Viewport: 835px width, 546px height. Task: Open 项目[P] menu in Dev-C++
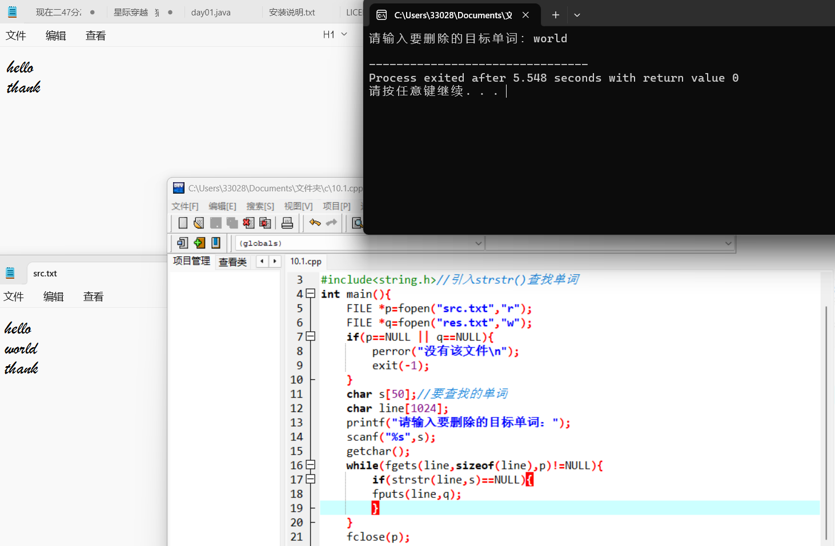(x=336, y=206)
